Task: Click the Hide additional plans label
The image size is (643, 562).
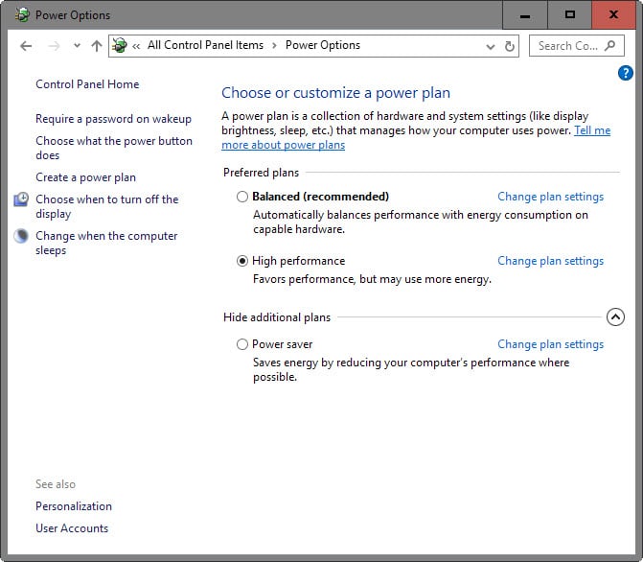Action: click(277, 317)
